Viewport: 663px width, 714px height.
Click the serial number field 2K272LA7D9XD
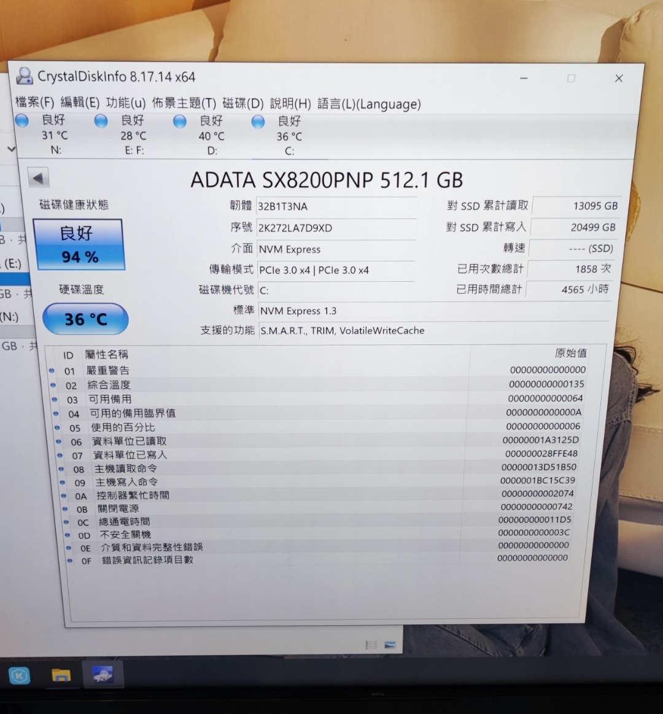pos(336,228)
